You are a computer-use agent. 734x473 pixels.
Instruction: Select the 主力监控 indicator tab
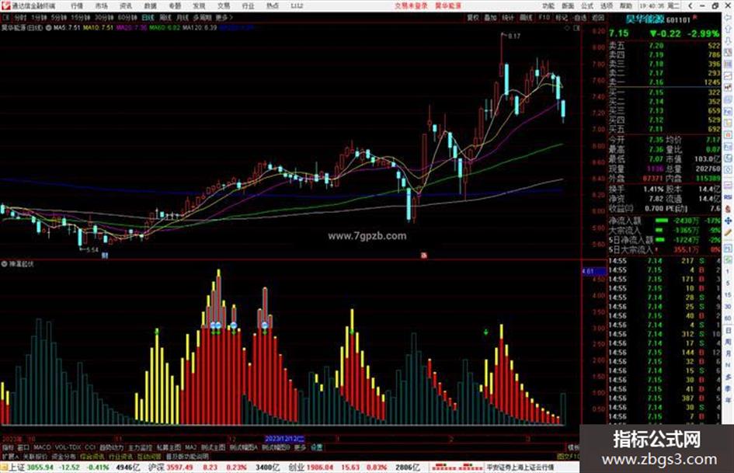click(x=140, y=447)
